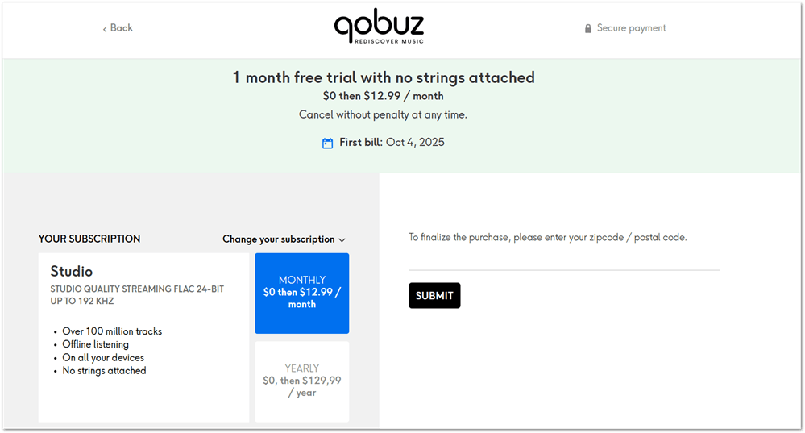Click the zipcode instruction text
The image size is (805, 433).
point(547,237)
